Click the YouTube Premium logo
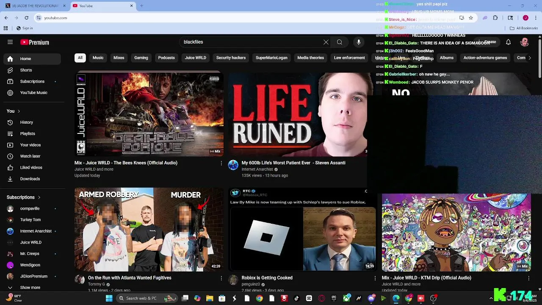Screen dimensions: 542x305 [x=35, y=42]
